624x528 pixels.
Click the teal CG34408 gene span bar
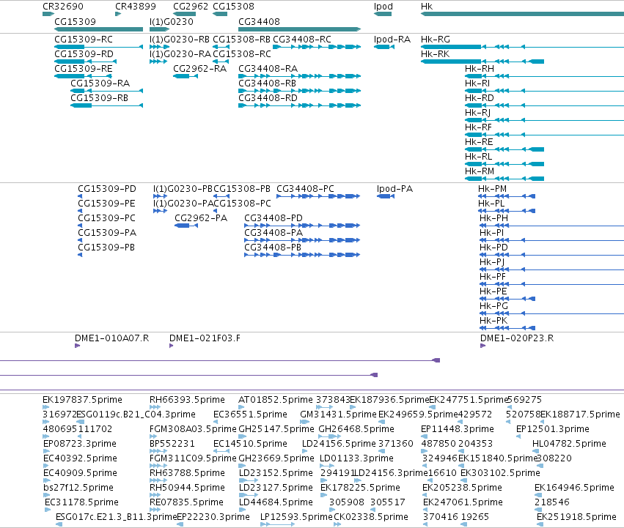299,29
